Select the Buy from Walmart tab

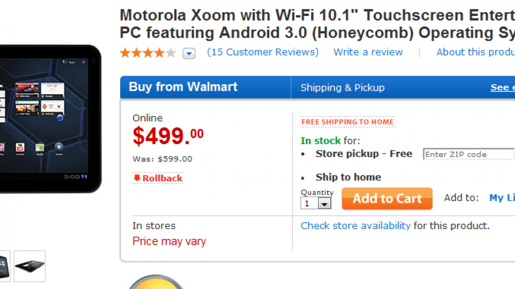coord(183,87)
